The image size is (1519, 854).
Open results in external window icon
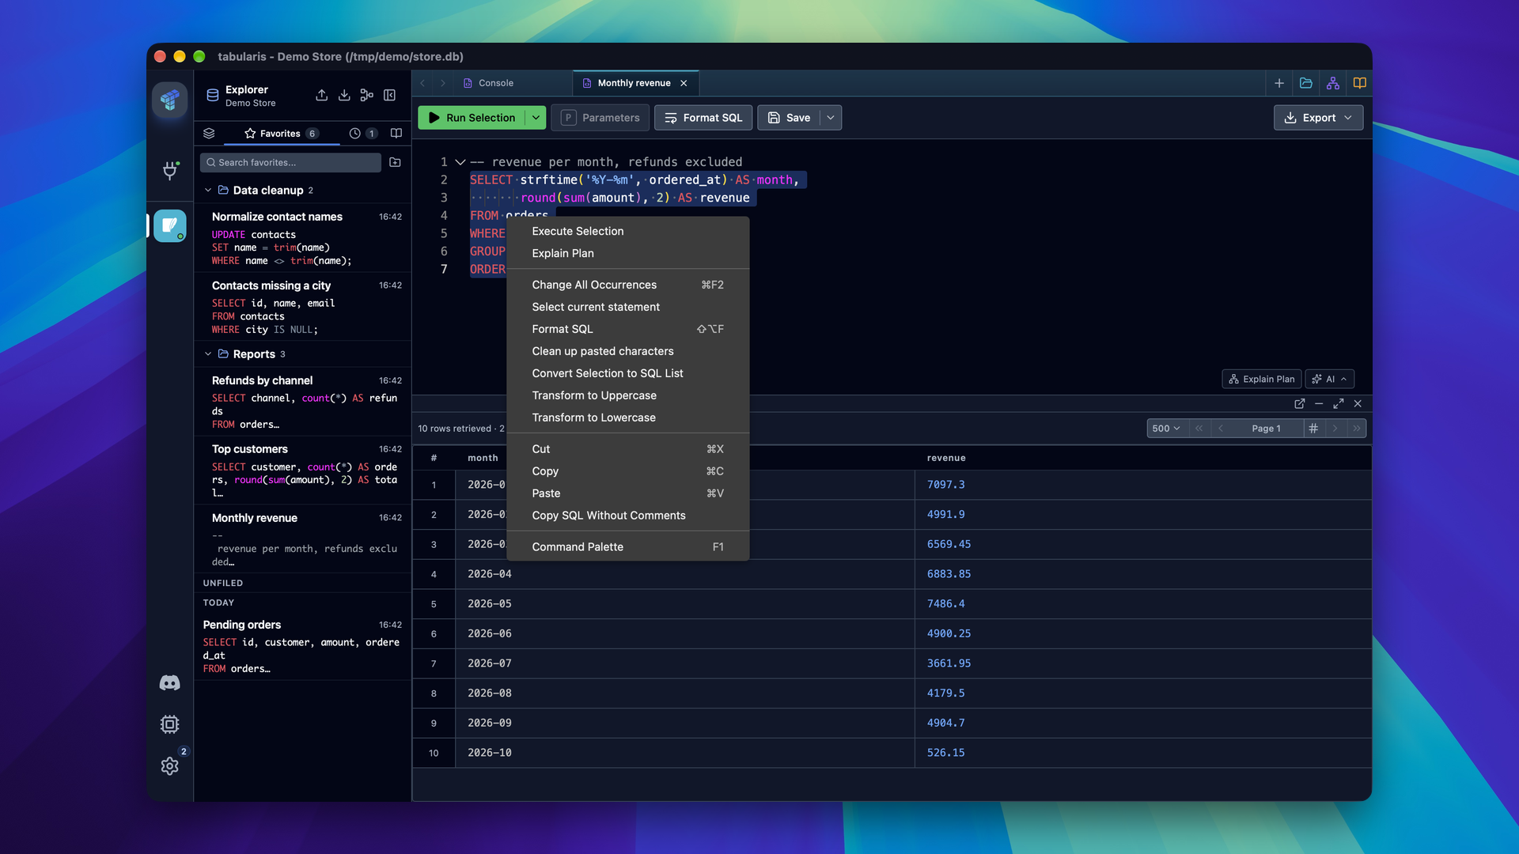[1299, 404]
